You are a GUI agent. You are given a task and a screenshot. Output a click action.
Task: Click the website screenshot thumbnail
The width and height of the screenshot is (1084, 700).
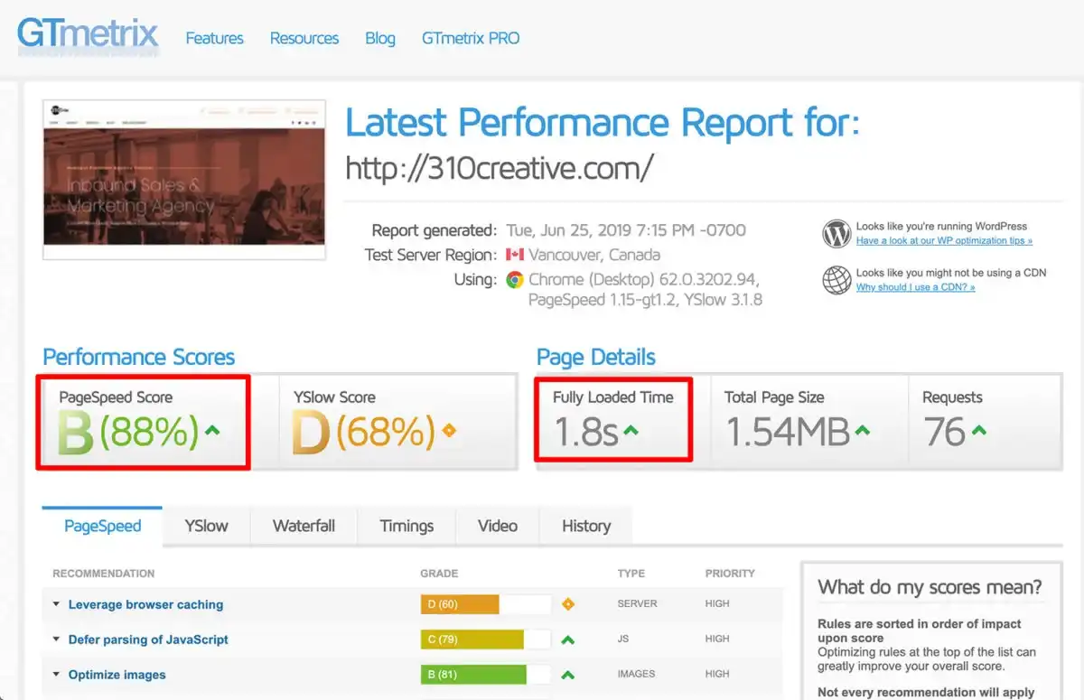pos(184,180)
